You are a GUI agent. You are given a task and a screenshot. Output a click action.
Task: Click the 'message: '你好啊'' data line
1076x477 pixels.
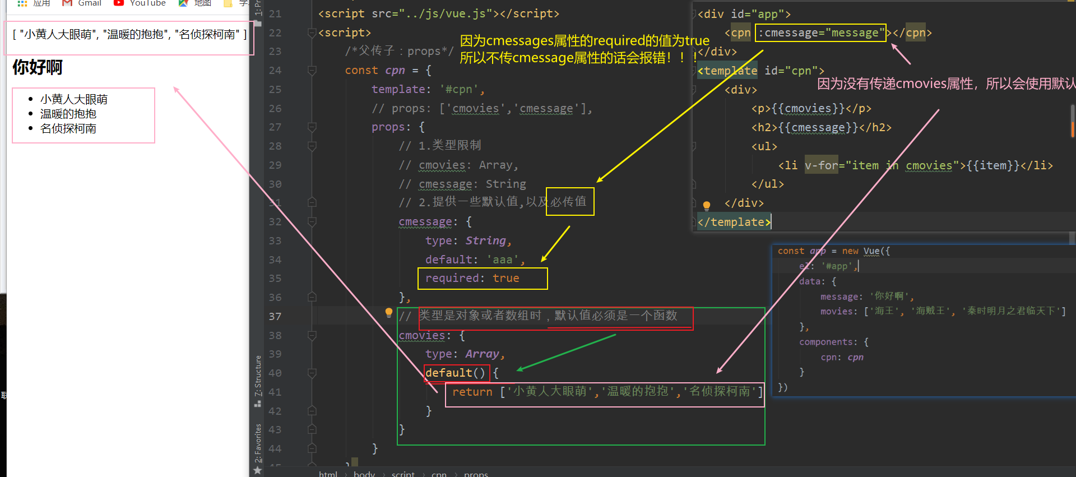click(x=867, y=297)
